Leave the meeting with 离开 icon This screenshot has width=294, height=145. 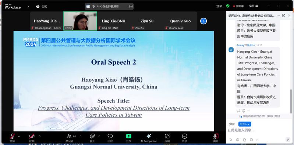216,136
